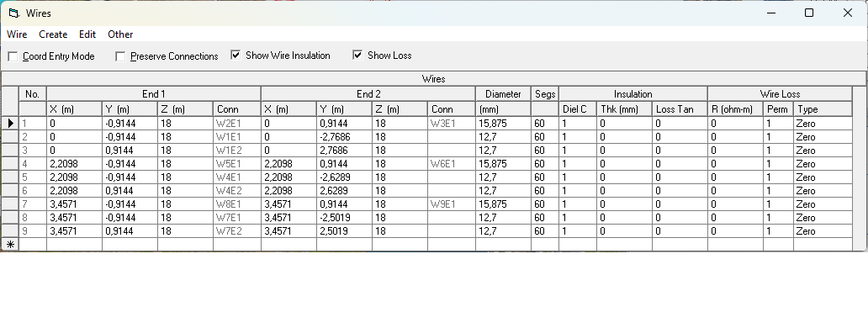Maximize the Wires window
This screenshot has width=868, height=312.
(x=809, y=13)
